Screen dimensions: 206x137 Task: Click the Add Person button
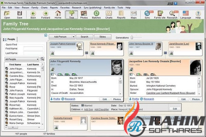point(60,37)
